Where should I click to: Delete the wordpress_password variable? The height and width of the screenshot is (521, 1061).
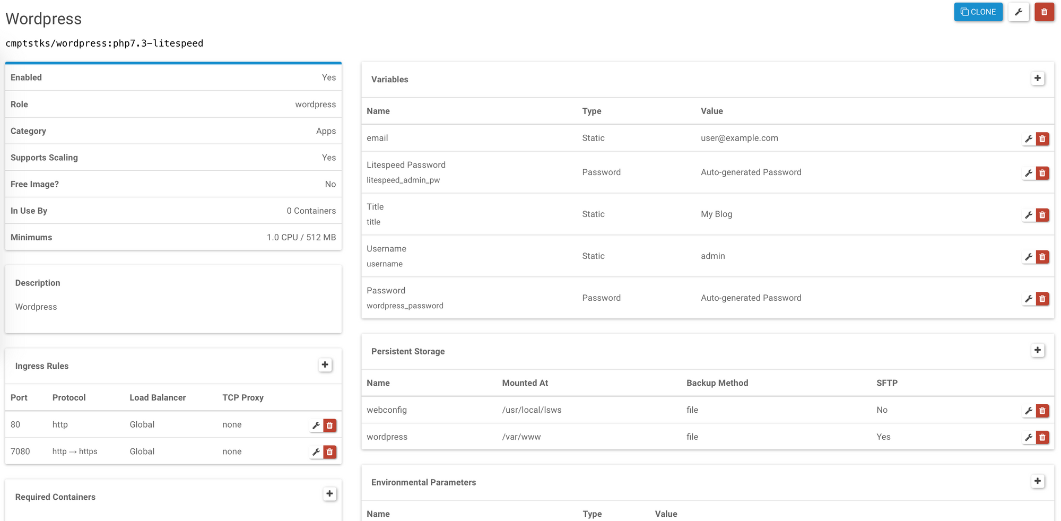click(1042, 299)
